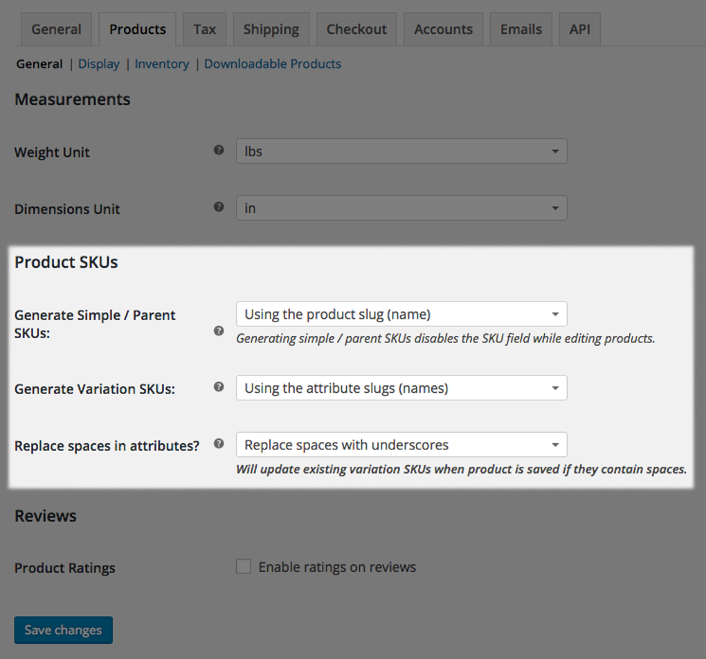Open the Dimensions Unit dropdown

(x=401, y=207)
